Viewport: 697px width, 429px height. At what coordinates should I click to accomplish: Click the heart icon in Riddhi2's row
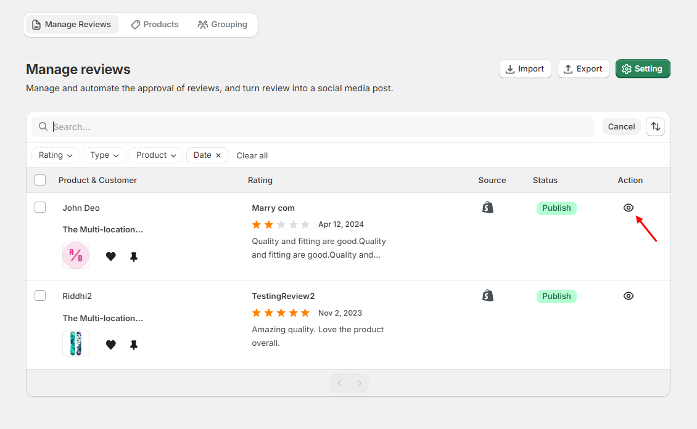tap(111, 345)
